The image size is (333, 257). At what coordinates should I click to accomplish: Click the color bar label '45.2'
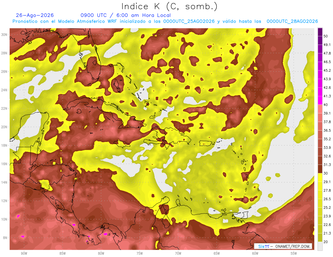(327, 71)
